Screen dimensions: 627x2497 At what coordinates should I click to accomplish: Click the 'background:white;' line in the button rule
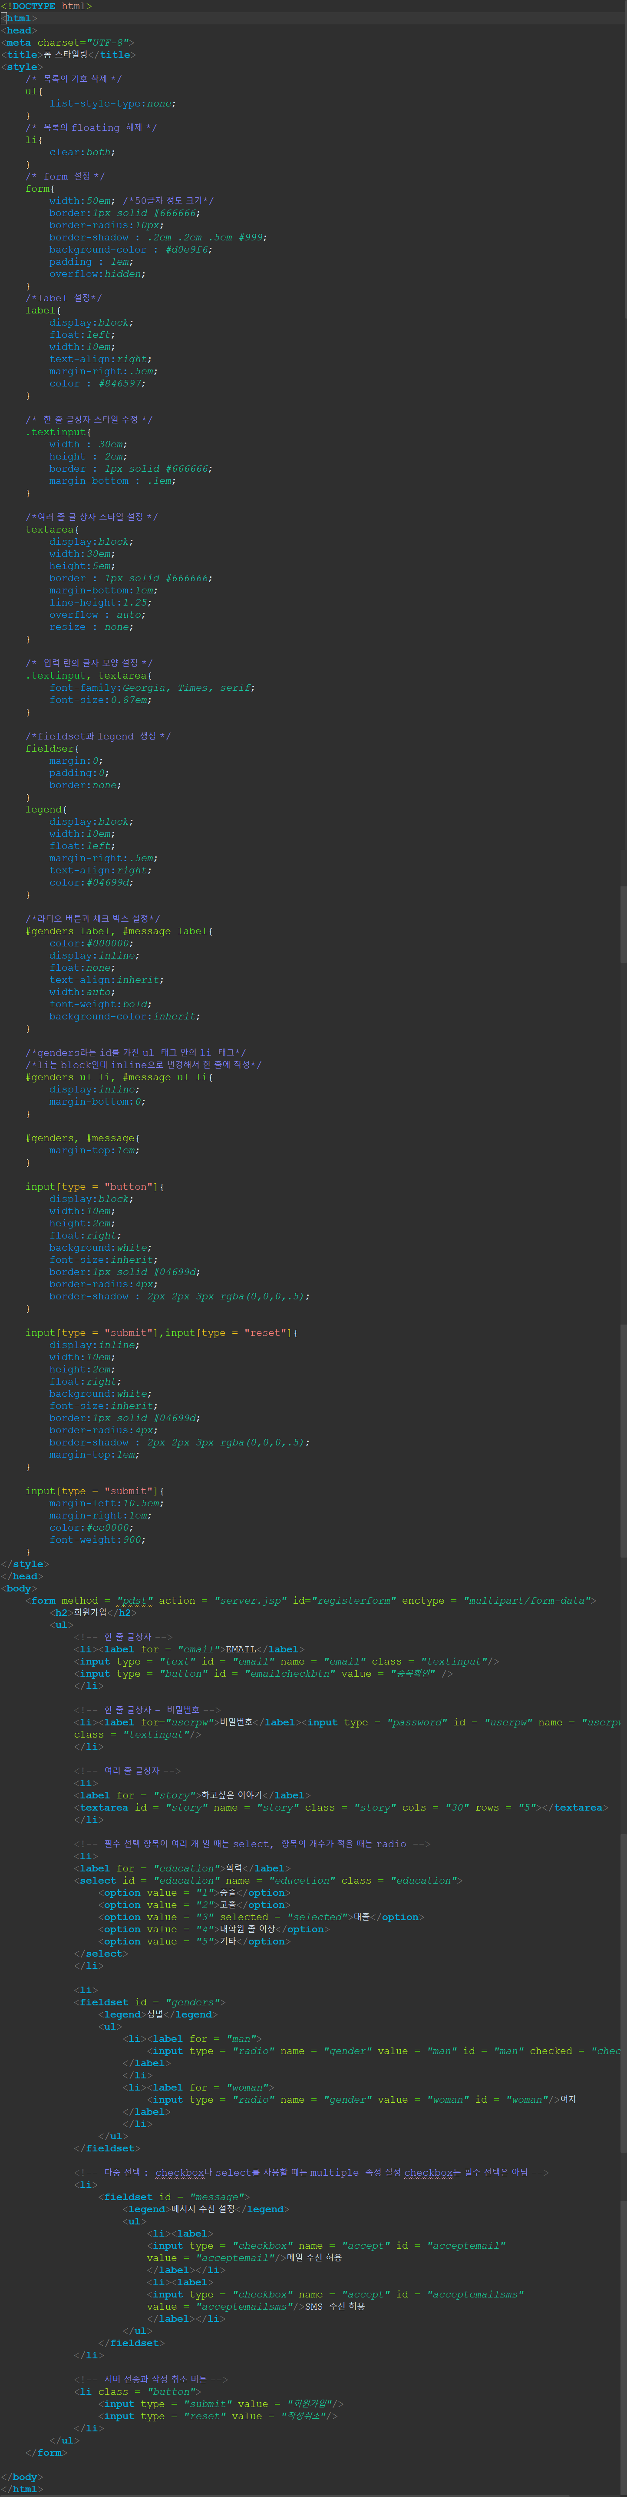click(101, 1248)
